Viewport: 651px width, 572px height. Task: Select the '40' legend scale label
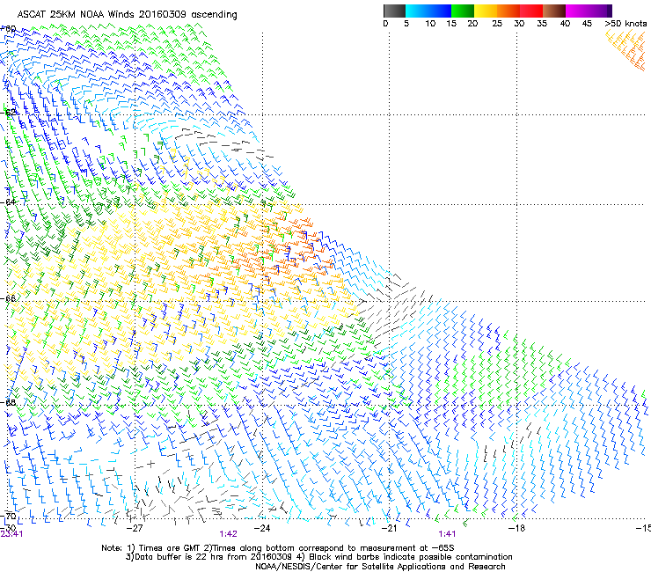point(565,24)
